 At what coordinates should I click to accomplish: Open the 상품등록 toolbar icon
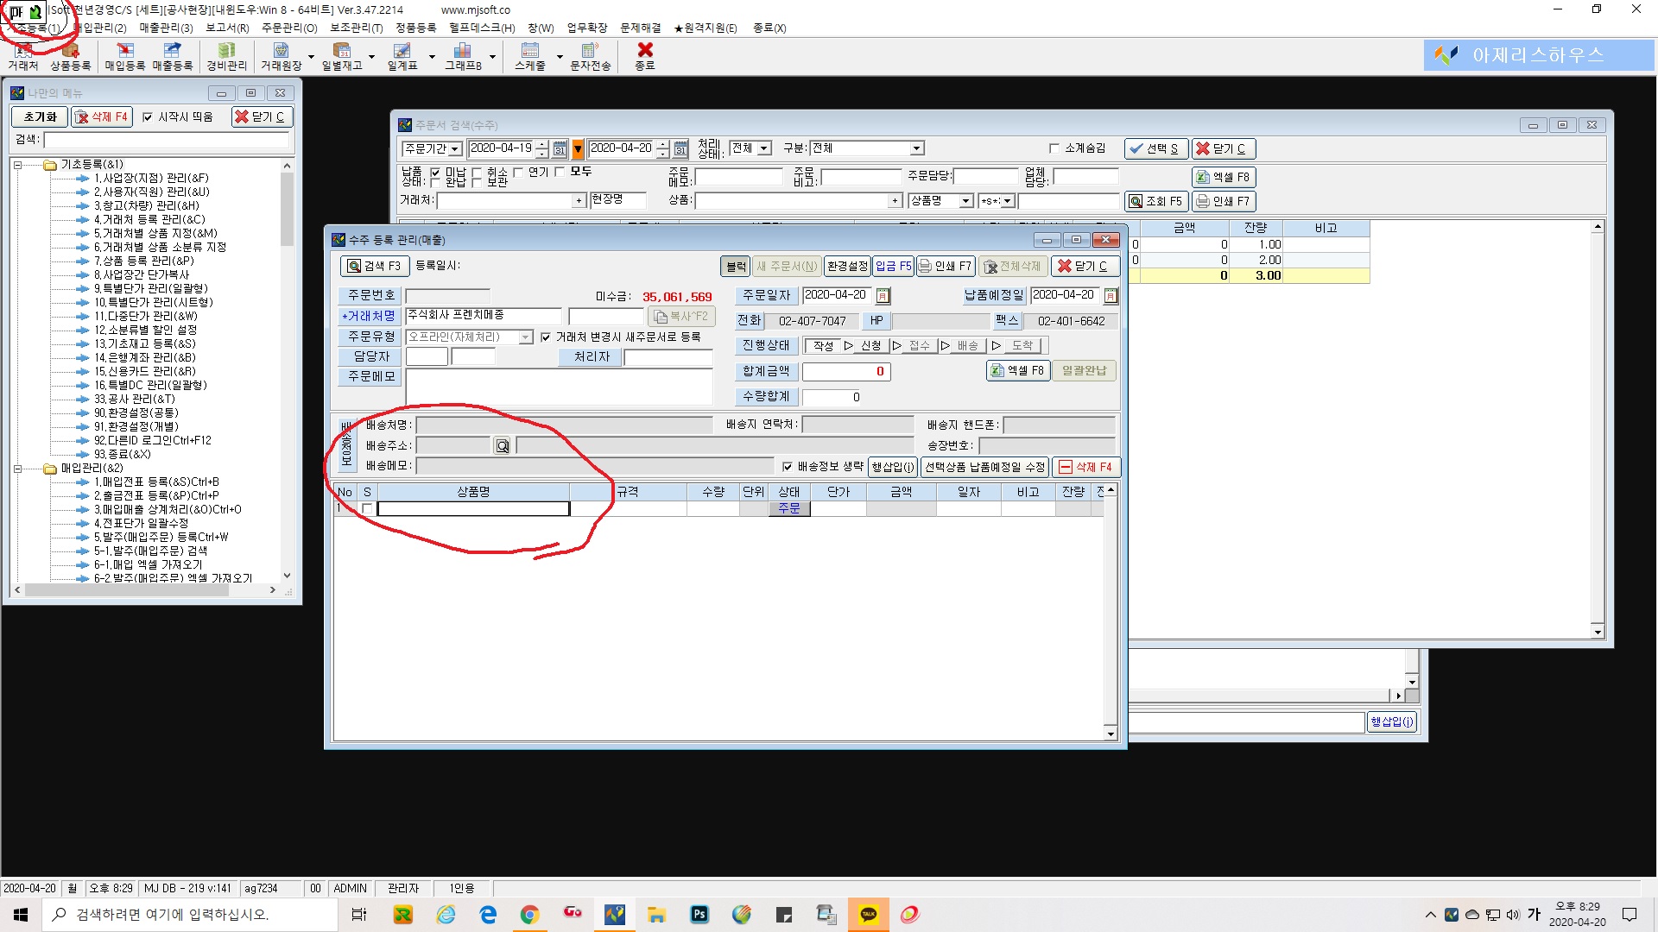coord(70,56)
